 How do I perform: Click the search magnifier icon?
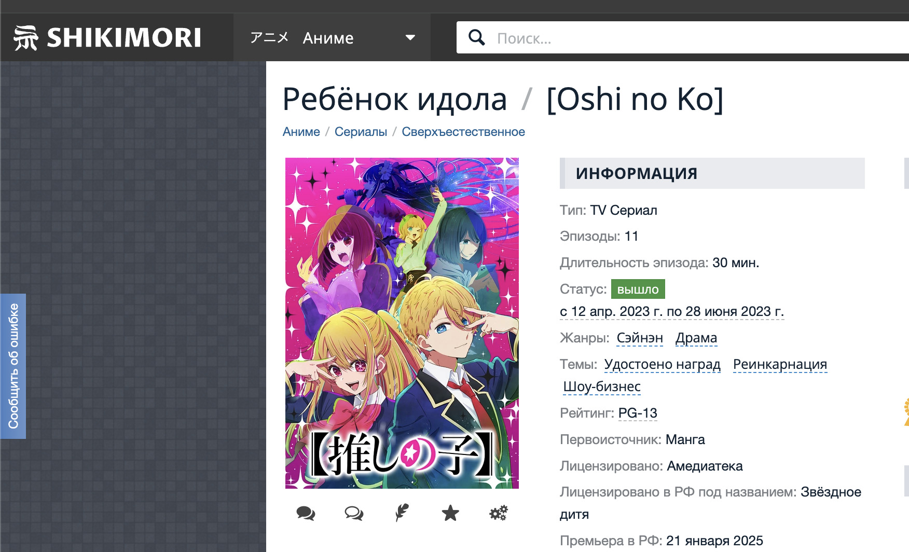[476, 37]
